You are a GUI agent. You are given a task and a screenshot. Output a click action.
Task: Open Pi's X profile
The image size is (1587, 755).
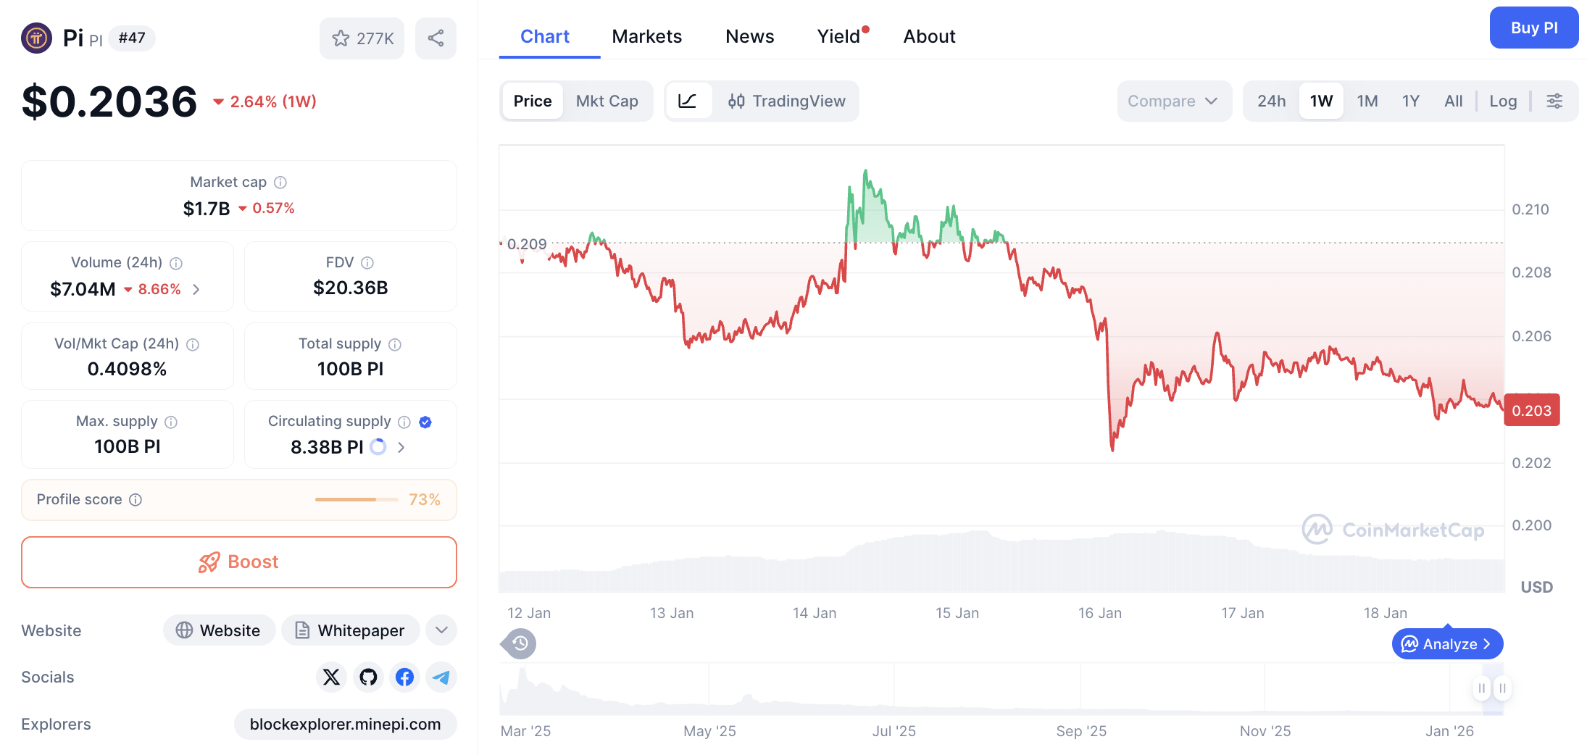tap(331, 677)
